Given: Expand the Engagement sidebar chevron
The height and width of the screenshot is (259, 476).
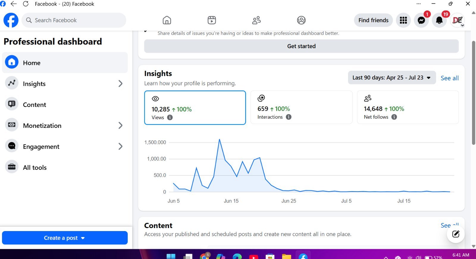Looking at the screenshot, I should click(x=120, y=146).
